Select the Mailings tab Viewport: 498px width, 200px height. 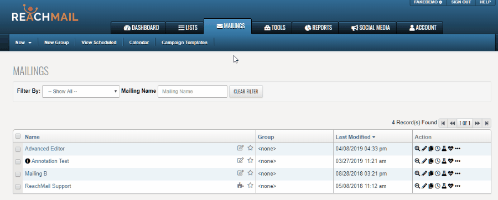coord(227,26)
